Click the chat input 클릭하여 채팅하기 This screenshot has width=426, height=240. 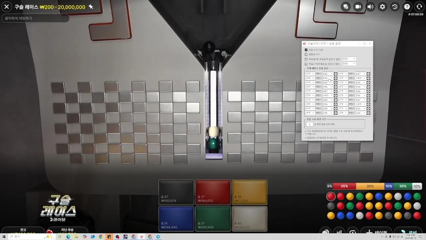35,18
